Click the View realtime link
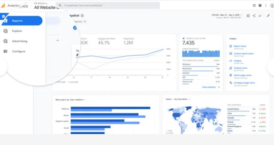 tap(209, 87)
